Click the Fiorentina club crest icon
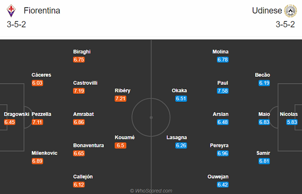Screen dimensions: 302x194 [11, 11]
